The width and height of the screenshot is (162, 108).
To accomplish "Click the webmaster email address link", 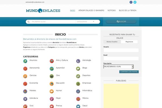I will click(35, 2).
